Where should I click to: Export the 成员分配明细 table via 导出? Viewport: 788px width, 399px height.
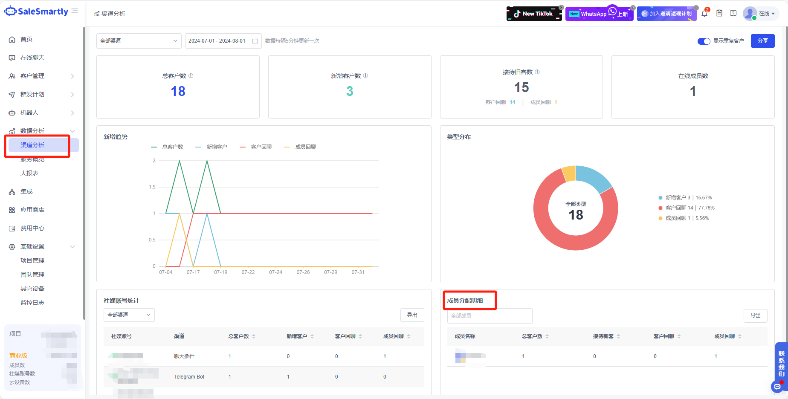point(755,315)
